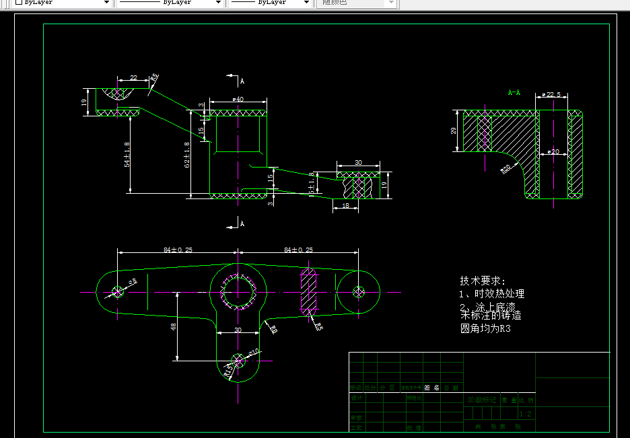630x438 pixels.
Task: Select the 1:2 scale value in title block
Action: [x=526, y=414]
